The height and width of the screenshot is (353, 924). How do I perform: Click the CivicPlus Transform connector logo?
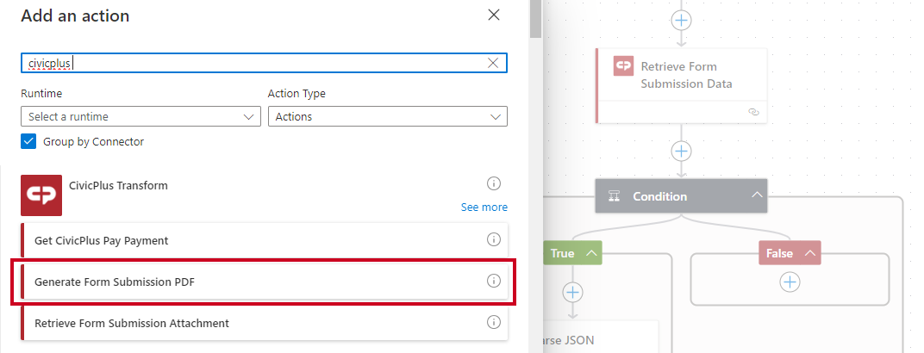click(x=41, y=195)
